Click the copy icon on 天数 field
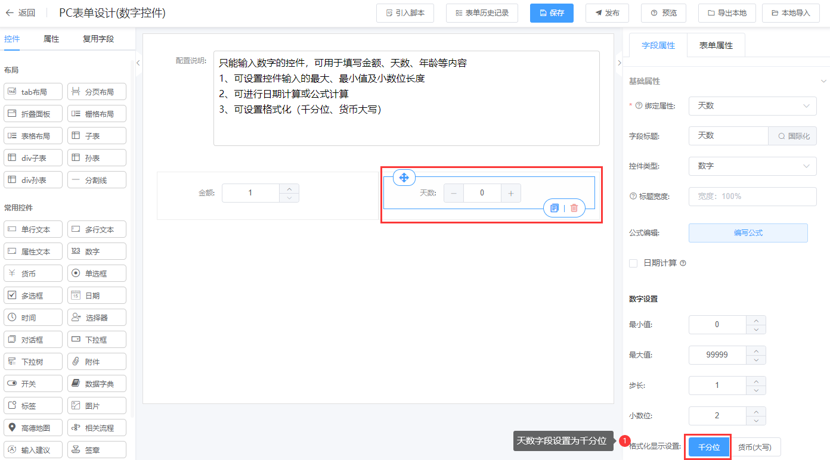 pos(555,208)
